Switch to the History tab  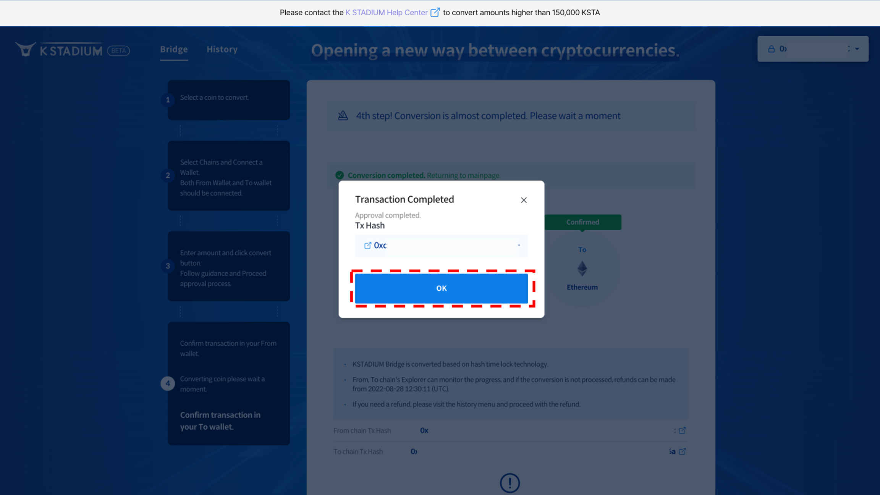coord(222,49)
